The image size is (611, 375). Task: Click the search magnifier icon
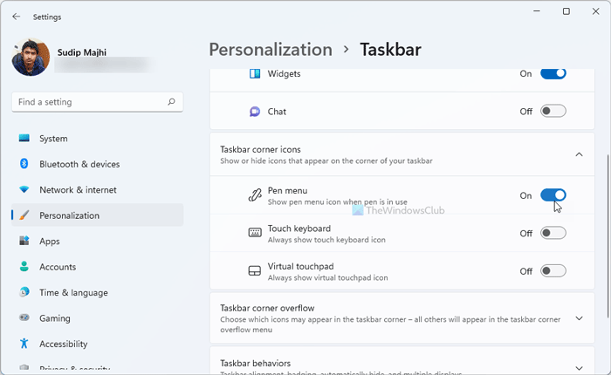tap(170, 102)
